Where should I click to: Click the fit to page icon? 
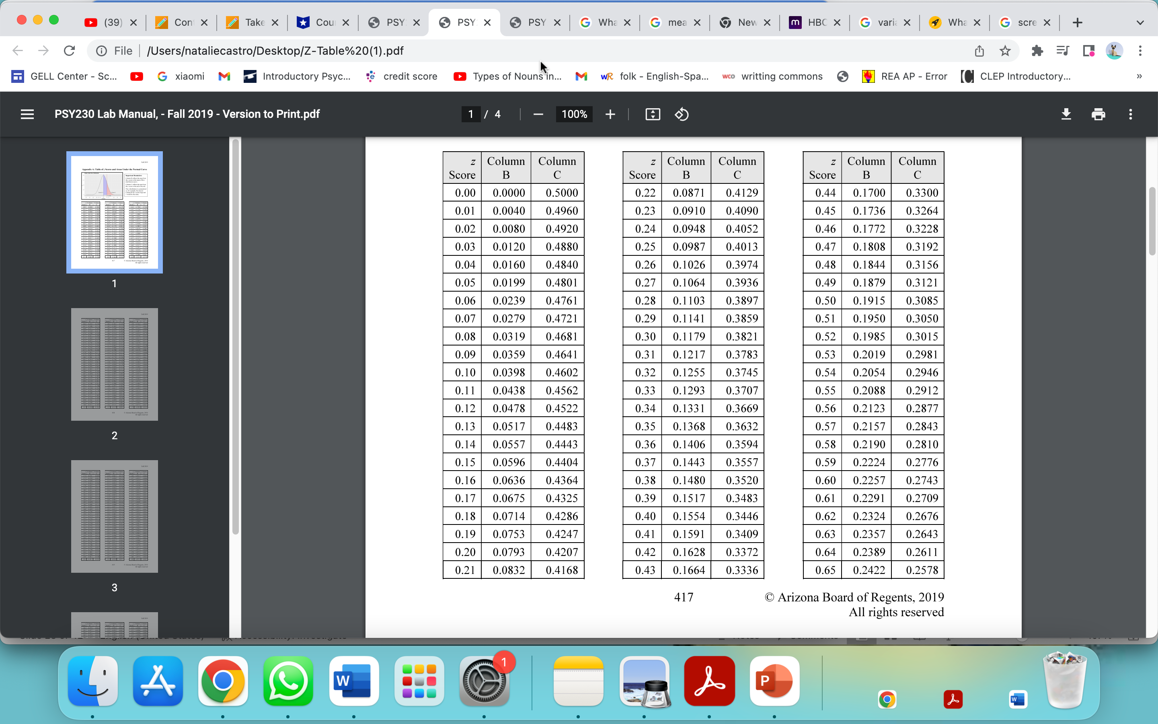tap(652, 114)
